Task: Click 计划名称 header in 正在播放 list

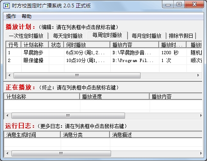Action: coord(42,97)
